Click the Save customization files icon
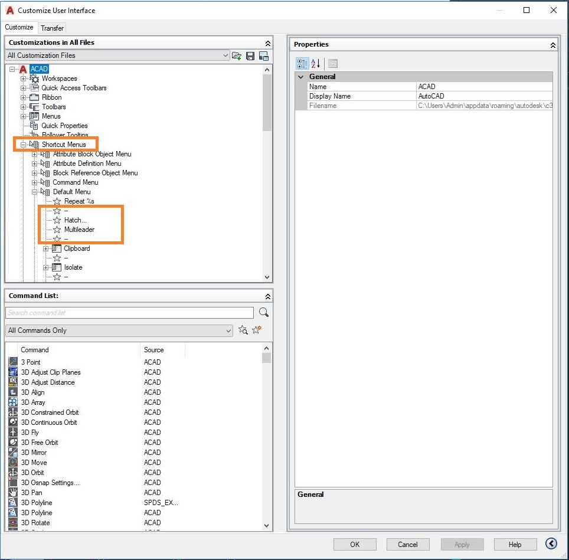 pos(250,55)
